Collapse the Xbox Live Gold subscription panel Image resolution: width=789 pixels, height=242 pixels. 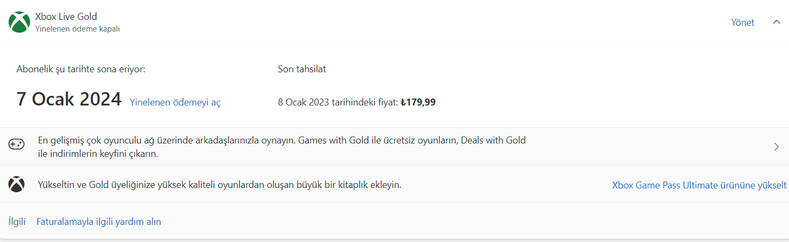click(x=776, y=22)
